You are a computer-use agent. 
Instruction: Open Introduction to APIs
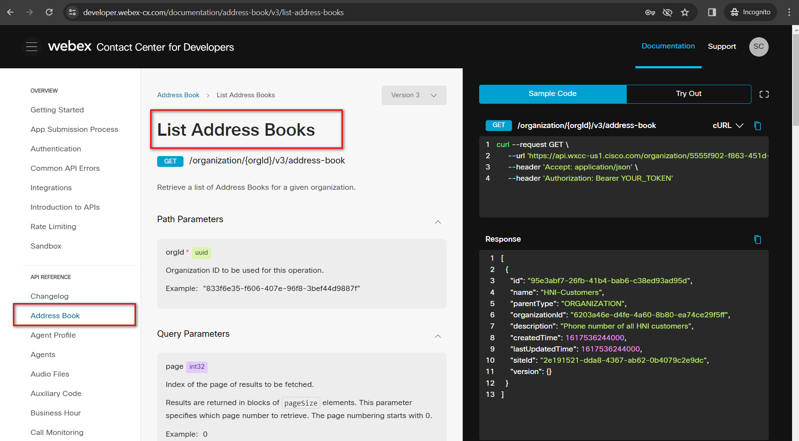pyautogui.click(x=65, y=207)
